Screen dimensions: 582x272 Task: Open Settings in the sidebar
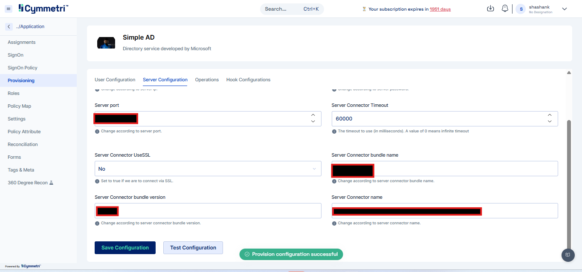tap(38, 119)
